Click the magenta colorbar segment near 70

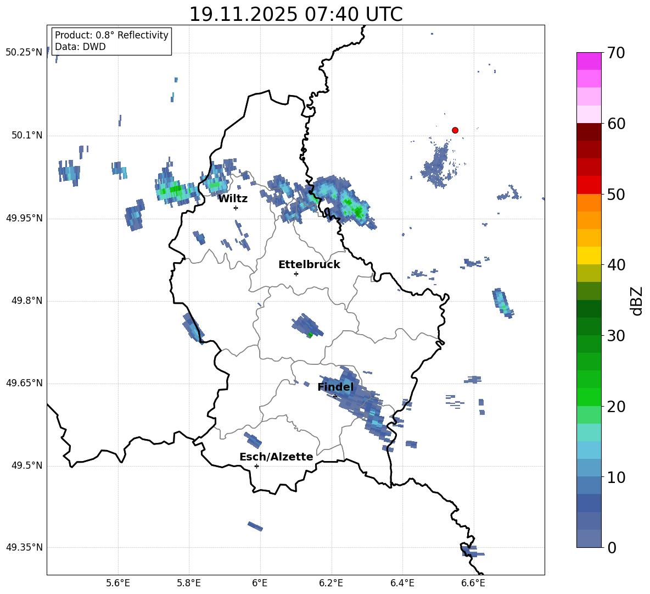coord(589,61)
